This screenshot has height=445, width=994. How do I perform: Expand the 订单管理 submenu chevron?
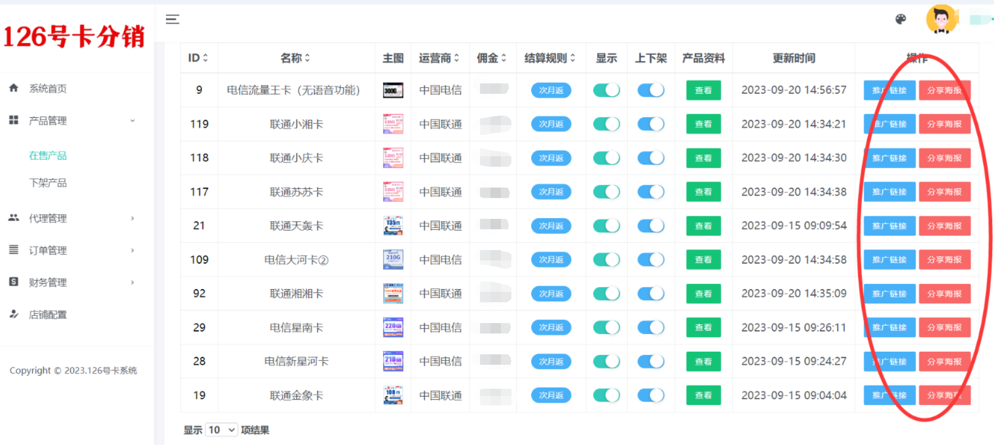click(133, 250)
